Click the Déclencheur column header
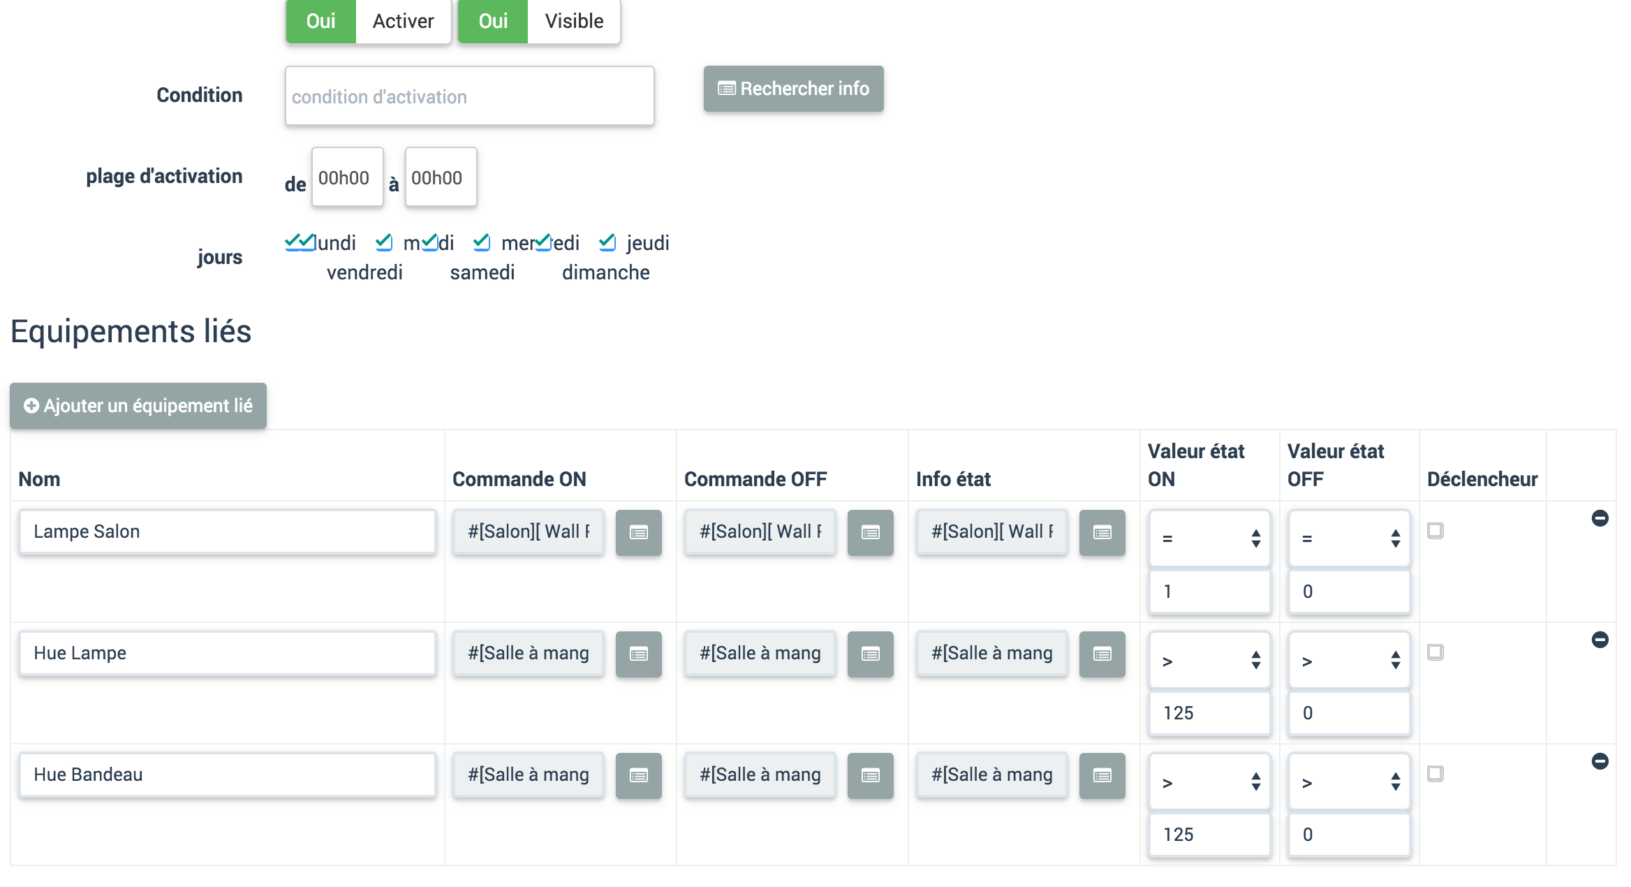Viewport: 1631px width, 887px height. (1482, 479)
